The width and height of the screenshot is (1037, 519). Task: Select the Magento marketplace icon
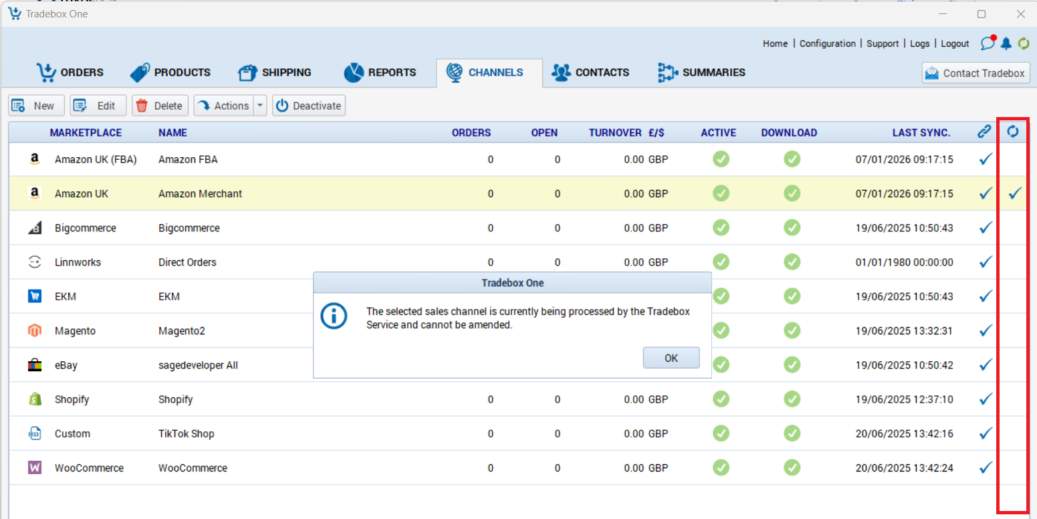(35, 330)
